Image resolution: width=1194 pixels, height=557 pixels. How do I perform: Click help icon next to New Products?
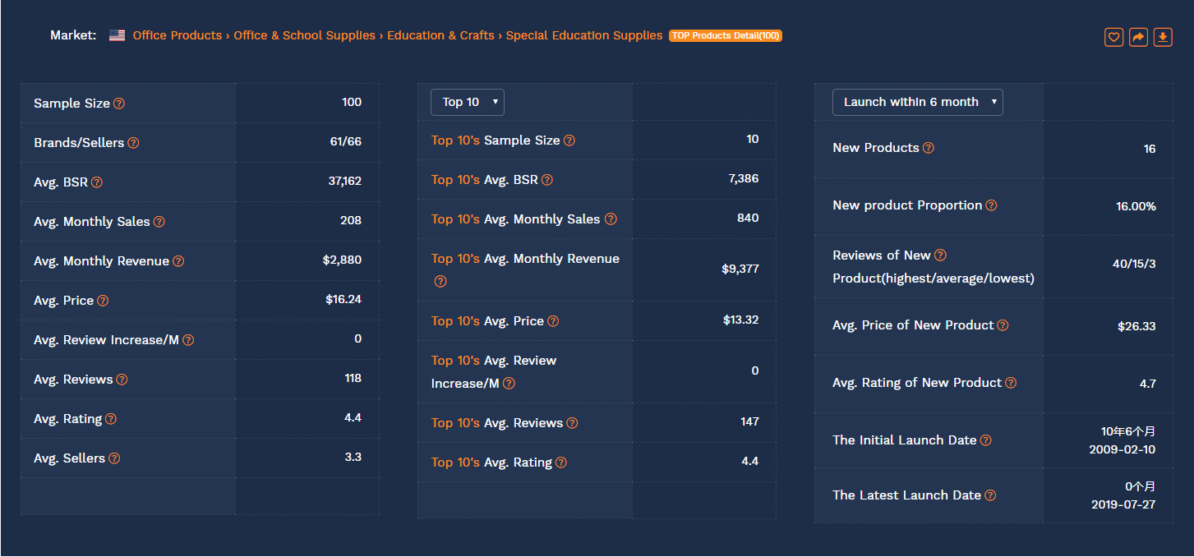[929, 148]
